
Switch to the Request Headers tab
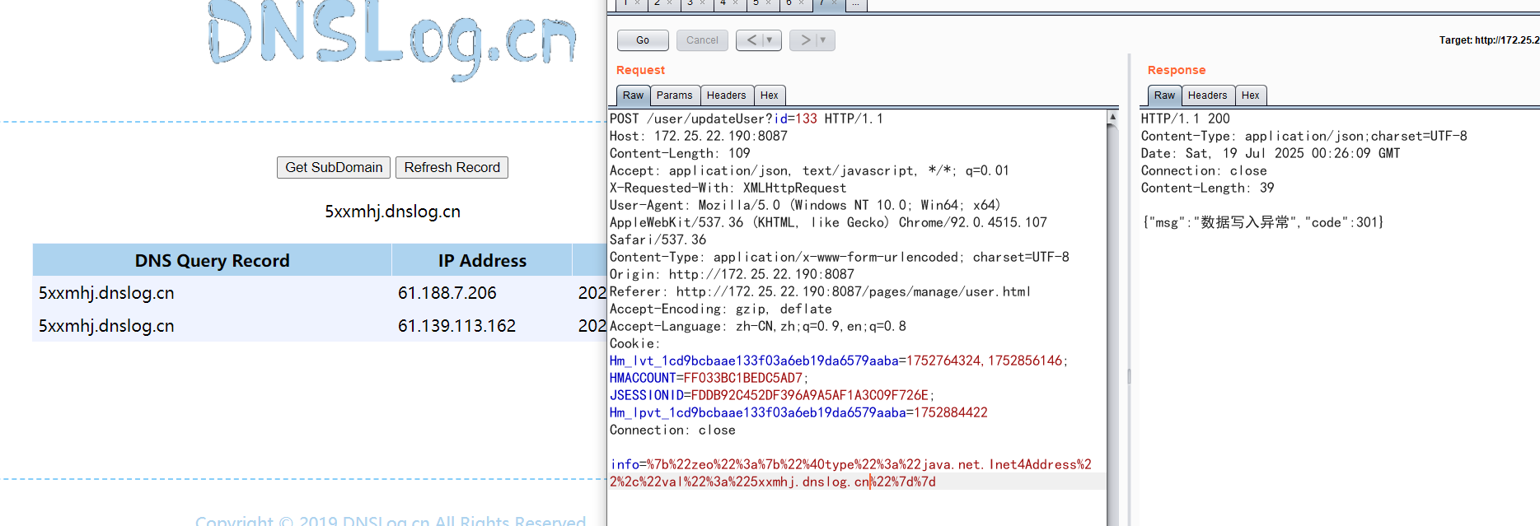(726, 95)
